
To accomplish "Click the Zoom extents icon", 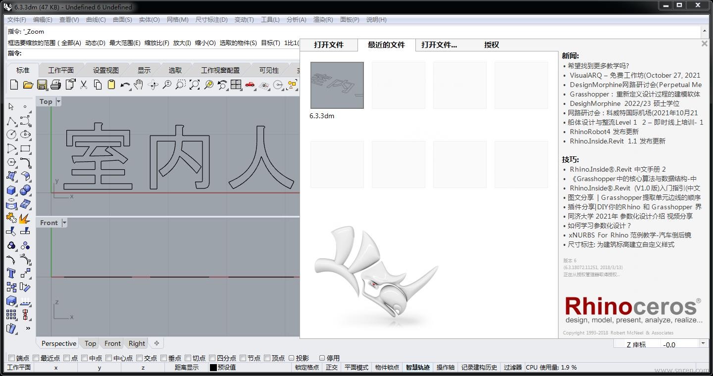I will (195, 85).
